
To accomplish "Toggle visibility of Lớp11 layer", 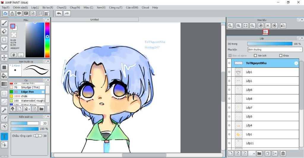I will [229, 143].
